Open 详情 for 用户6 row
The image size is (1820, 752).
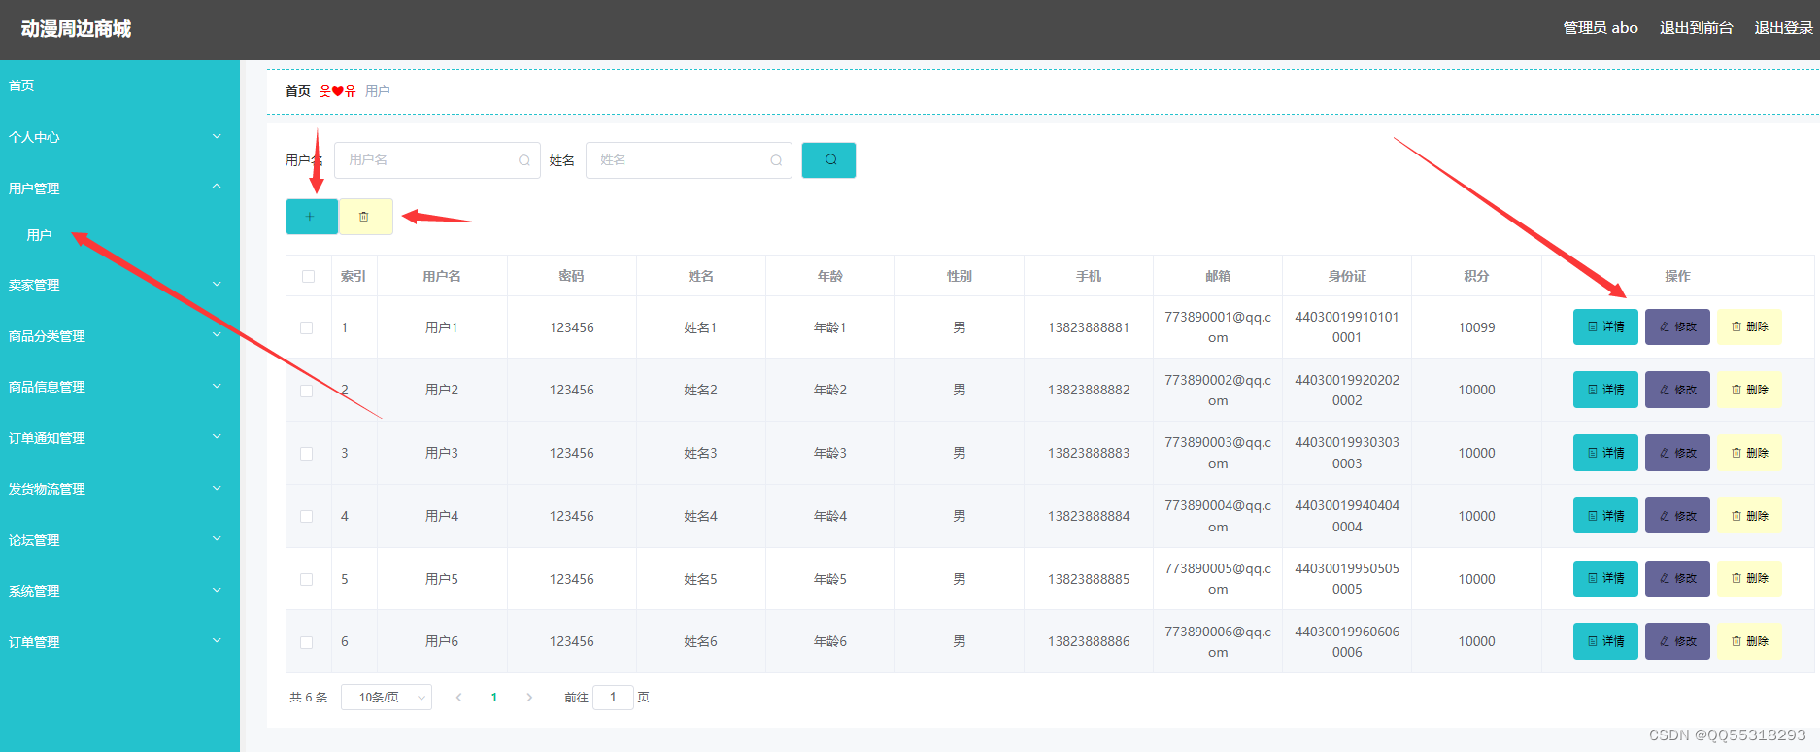pyautogui.click(x=1605, y=641)
